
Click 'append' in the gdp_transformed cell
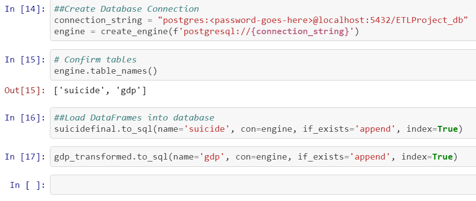(x=357, y=157)
